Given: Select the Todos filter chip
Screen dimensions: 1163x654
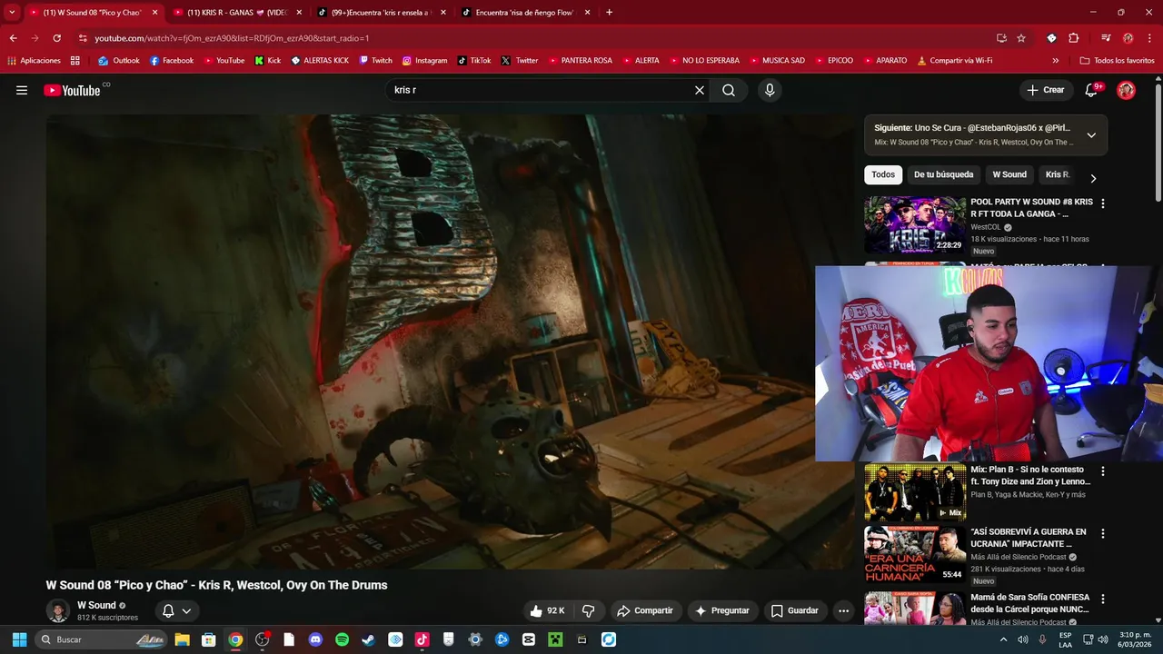Looking at the screenshot, I should [x=883, y=174].
